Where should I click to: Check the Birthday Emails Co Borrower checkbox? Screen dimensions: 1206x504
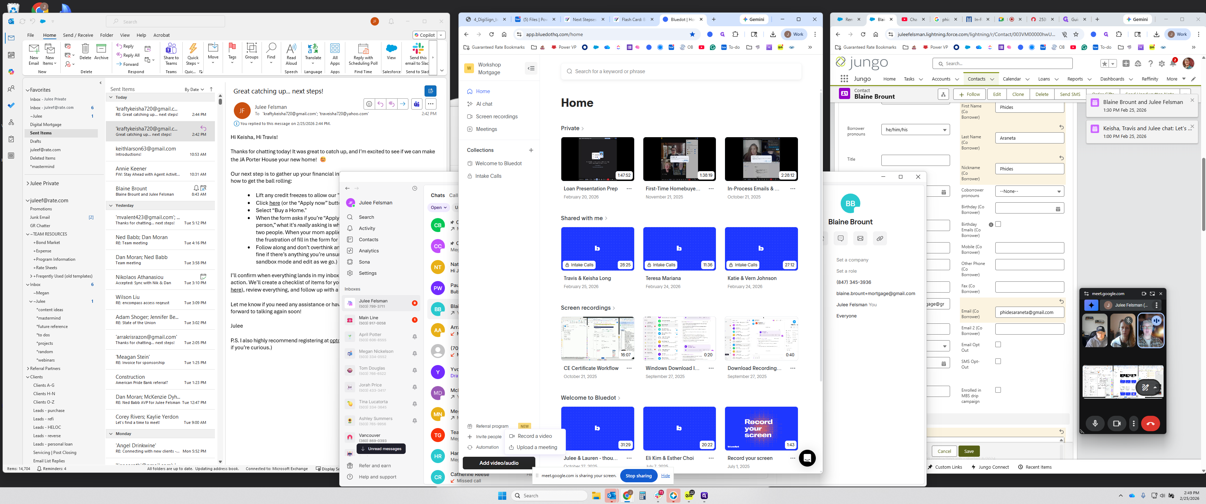(998, 224)
